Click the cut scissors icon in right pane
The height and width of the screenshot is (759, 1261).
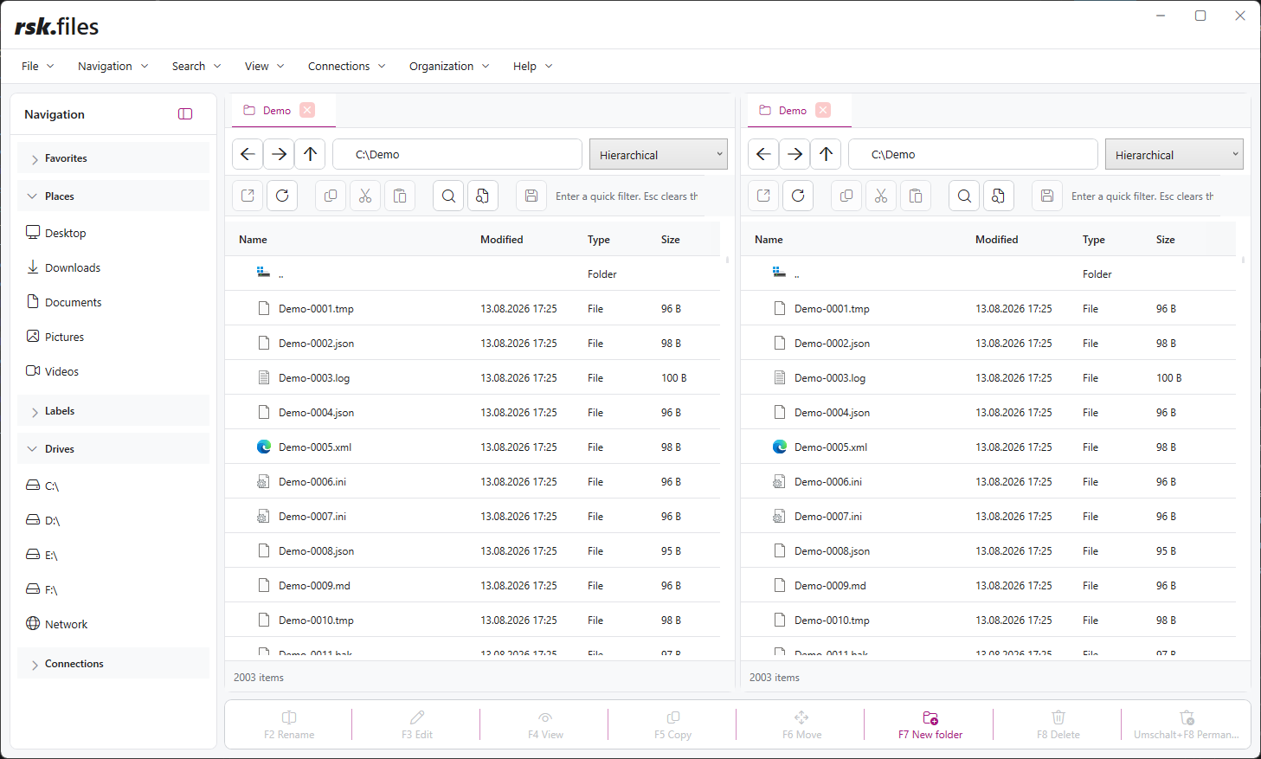[881, 196]
